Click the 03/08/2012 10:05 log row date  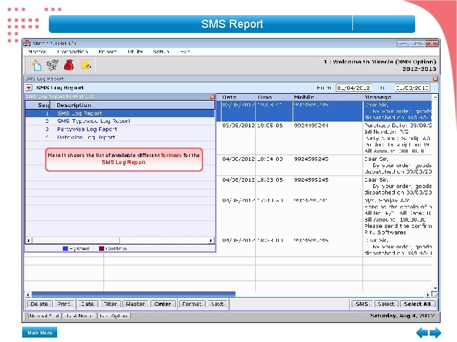click(x=239, y=125)
